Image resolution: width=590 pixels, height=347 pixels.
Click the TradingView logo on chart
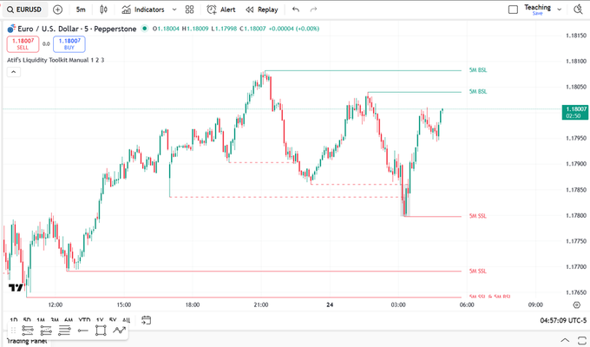[x=16, y=287]
